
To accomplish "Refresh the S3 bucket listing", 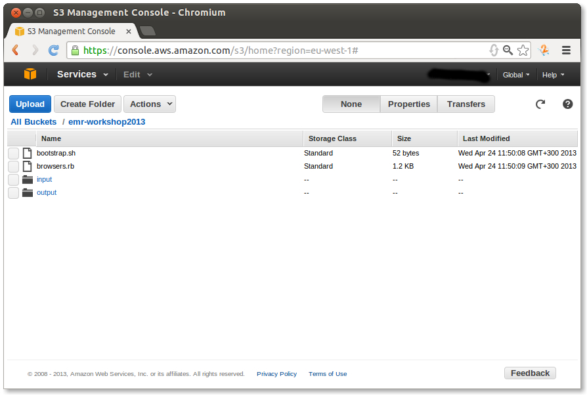I will (540, 104).
